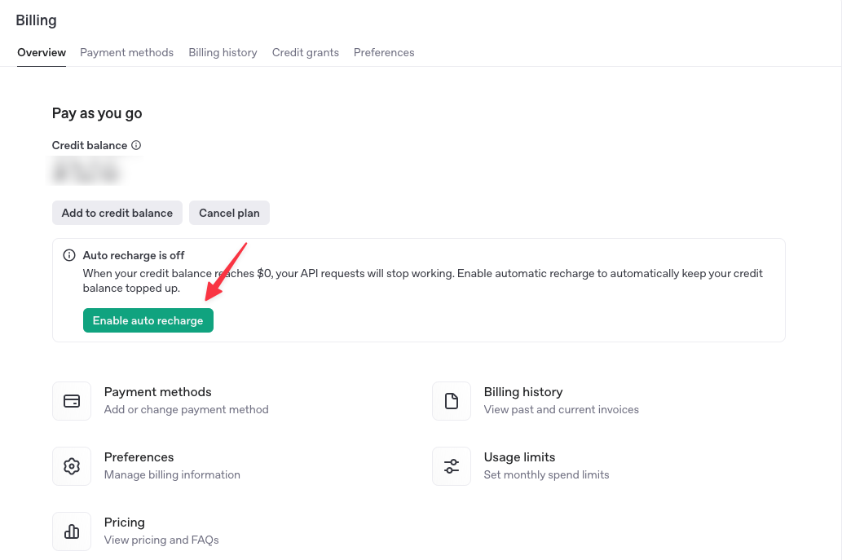Click the Cancel plan button

click(x=229, y=213)
